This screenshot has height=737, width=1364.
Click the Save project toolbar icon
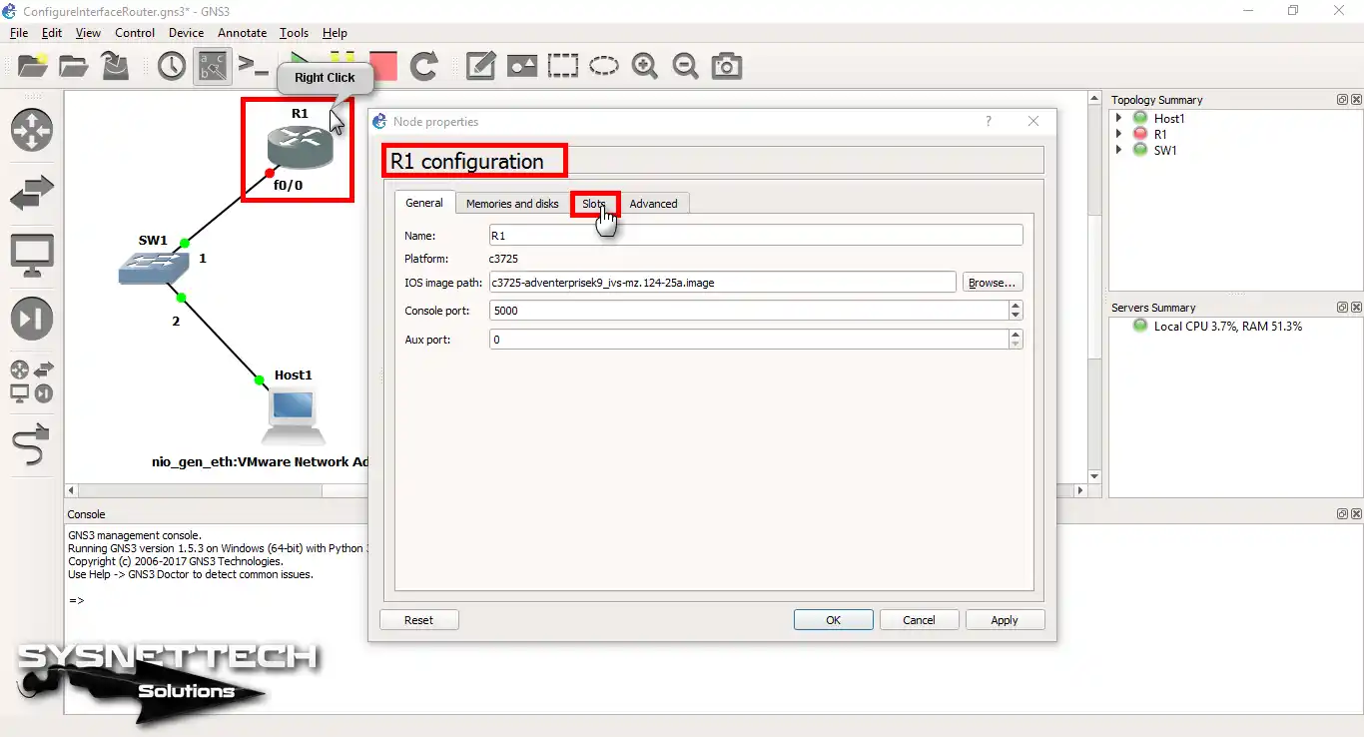115,67
